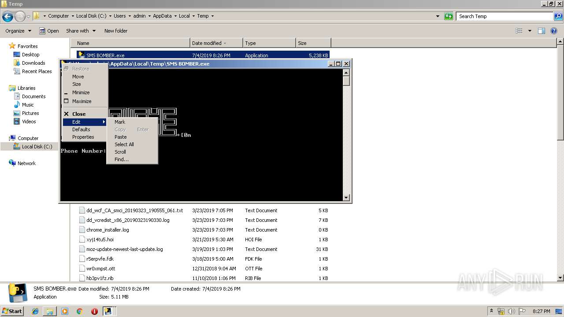
Task: Click the Search Temp input field
Action: pyautogui.click(x=505, y=16)
